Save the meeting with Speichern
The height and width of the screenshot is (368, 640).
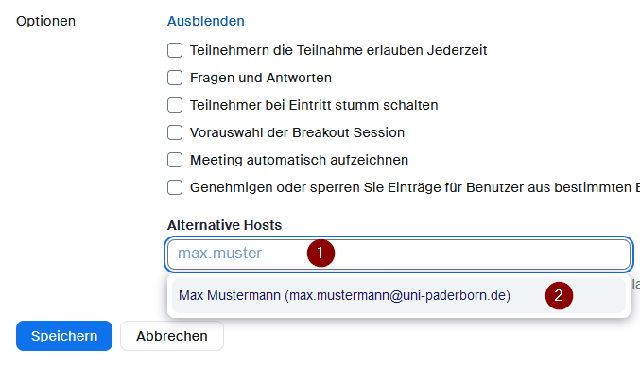[64, 336]
